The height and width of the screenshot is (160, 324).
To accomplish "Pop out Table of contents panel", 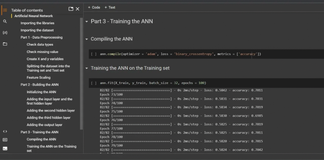I will (71, 9).
